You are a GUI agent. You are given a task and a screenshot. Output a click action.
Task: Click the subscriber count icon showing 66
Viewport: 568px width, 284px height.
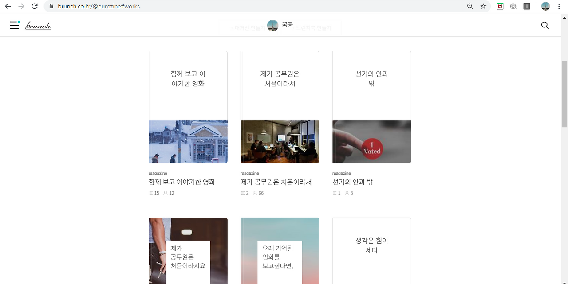[255, 193]
